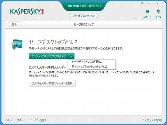Click the セーフデスクトップとは？ heading
Image resolution: width=167 pixels, height=125 pixels.
click(53, 42)
